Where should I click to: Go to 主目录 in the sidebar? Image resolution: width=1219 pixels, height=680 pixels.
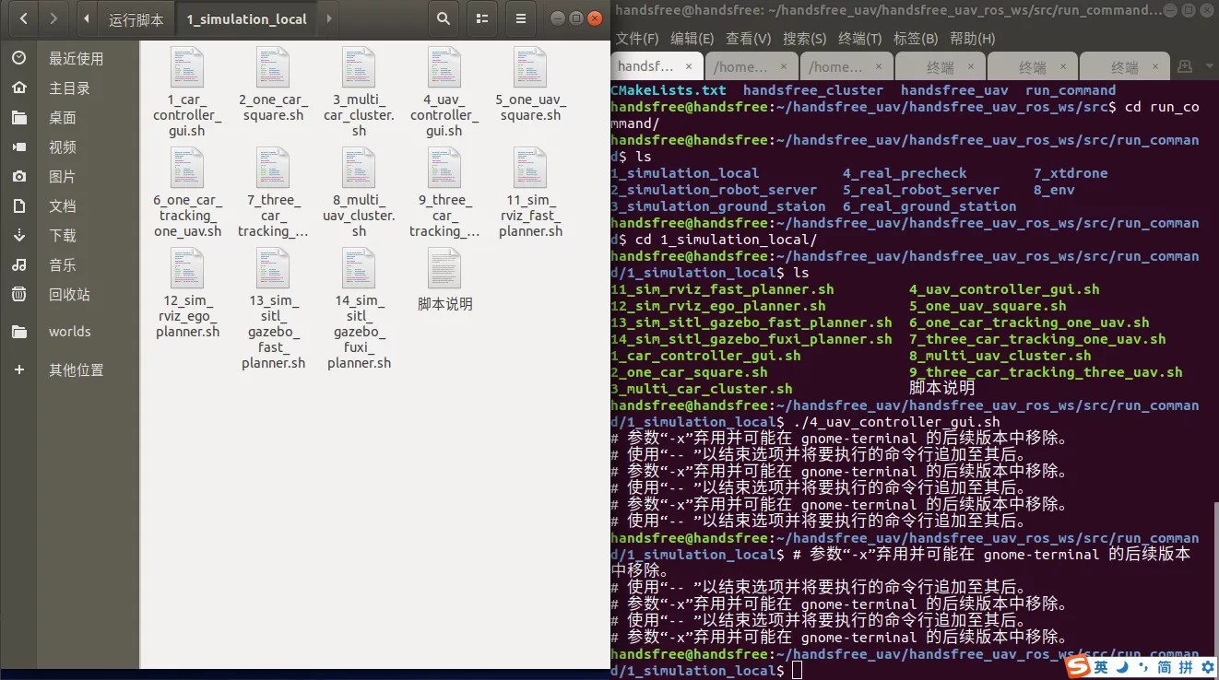tap(69, 88)
